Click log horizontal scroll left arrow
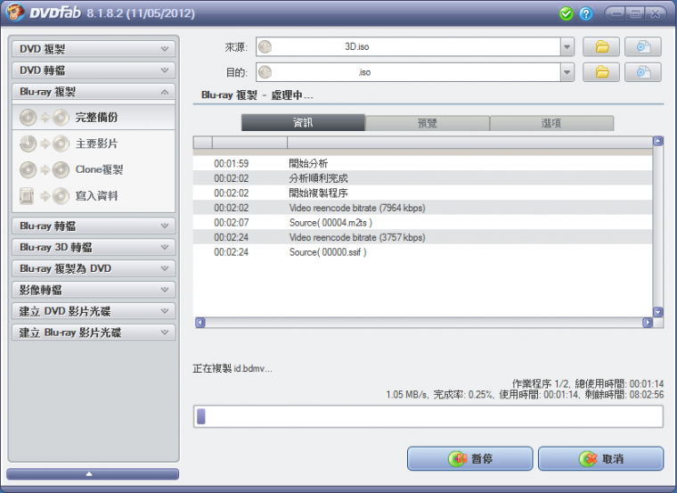677x493 pixels. [x=200, y=323]
